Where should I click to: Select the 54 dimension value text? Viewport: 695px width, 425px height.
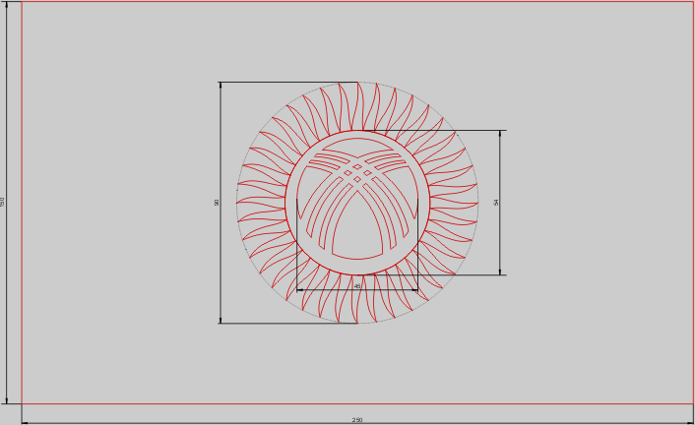click(497, 202)
